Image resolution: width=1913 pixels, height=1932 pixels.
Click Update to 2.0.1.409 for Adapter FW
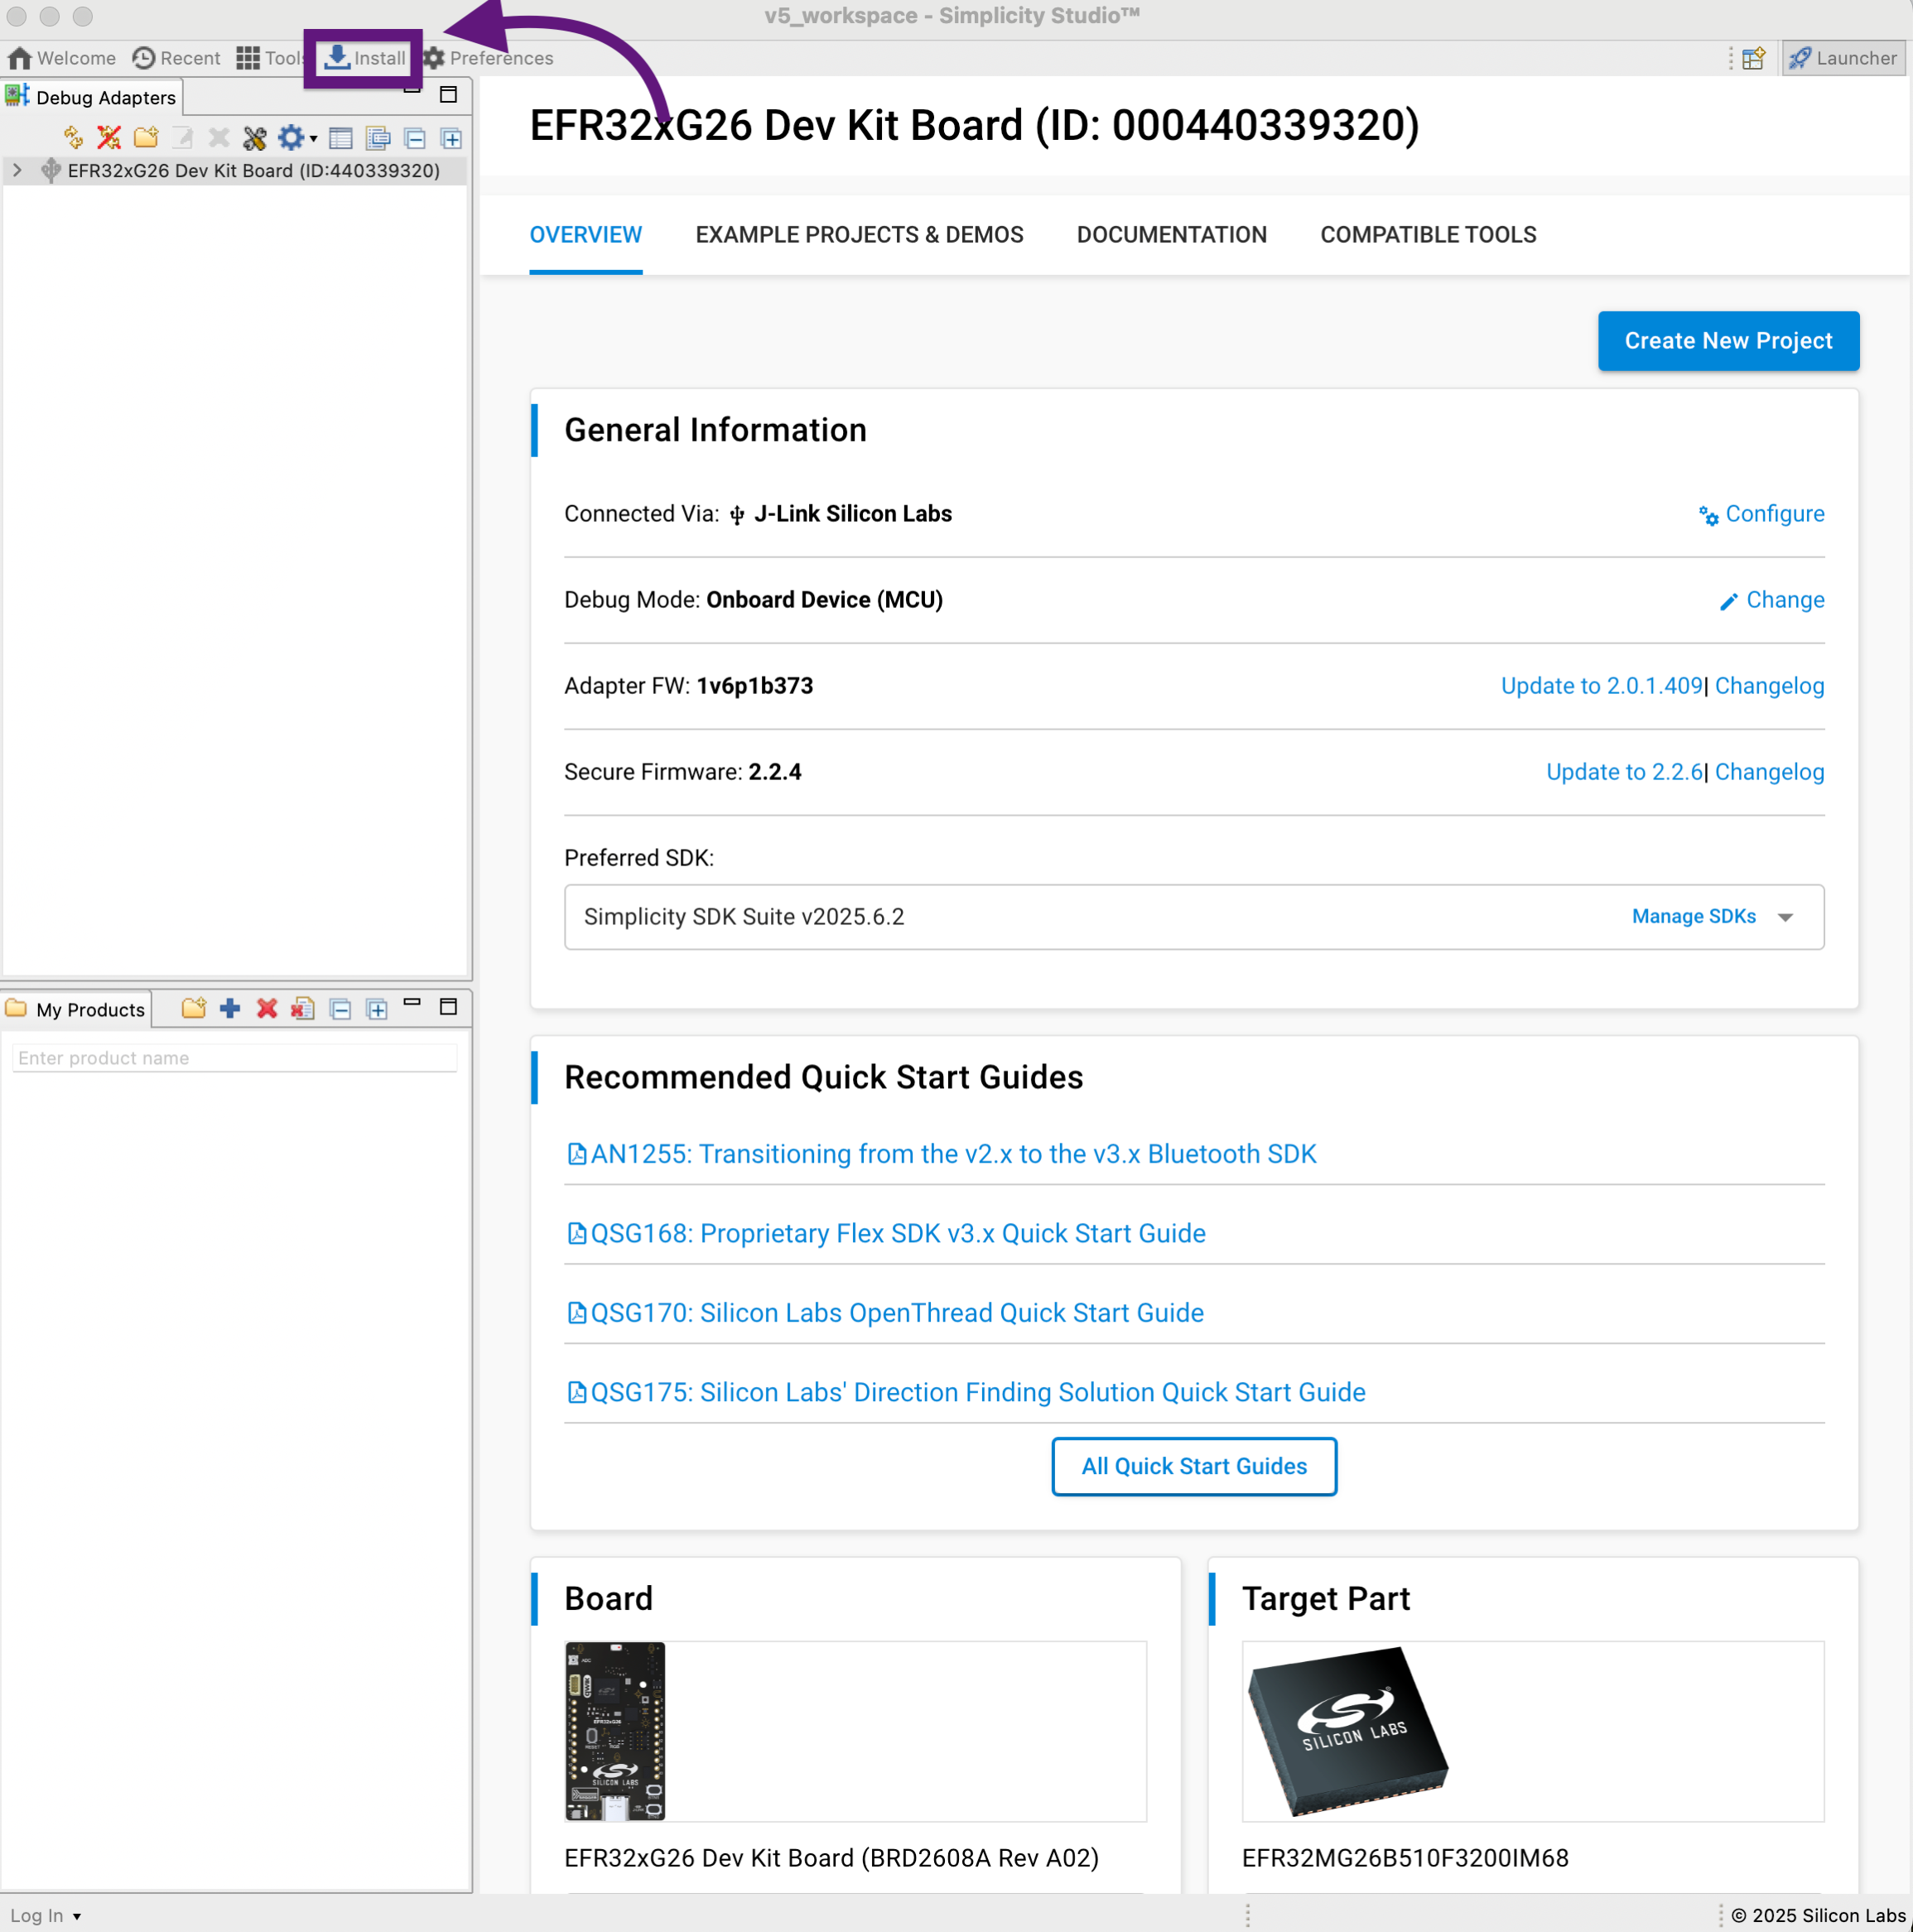pyautogui.click(x=1601, y=686)
